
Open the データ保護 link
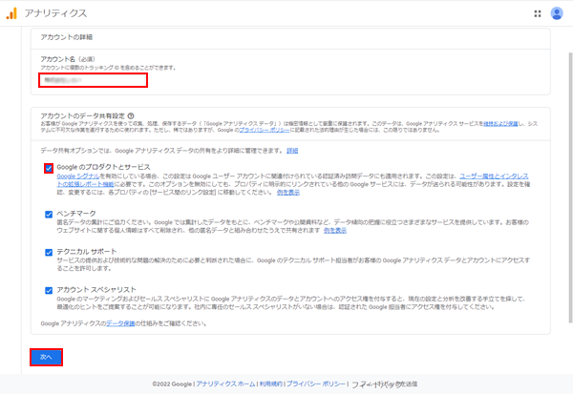(120, 323)
